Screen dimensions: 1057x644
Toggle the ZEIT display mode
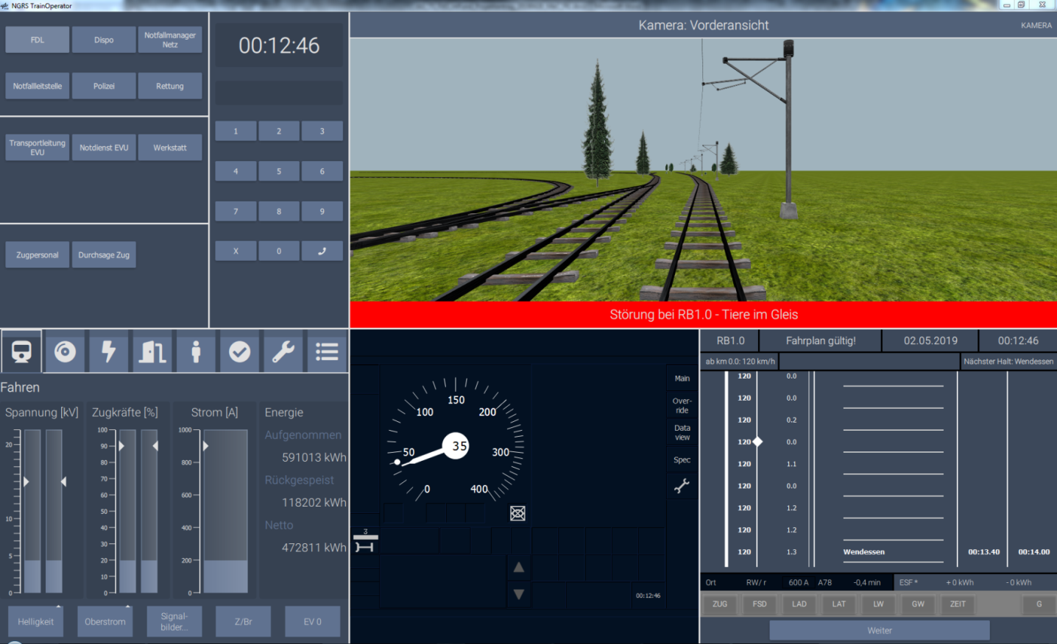coord(957,604)
